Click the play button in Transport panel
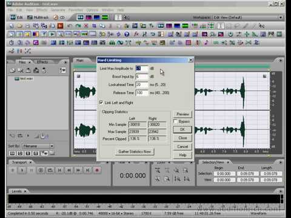The image size is (291, 218). [x=22, y=170]
